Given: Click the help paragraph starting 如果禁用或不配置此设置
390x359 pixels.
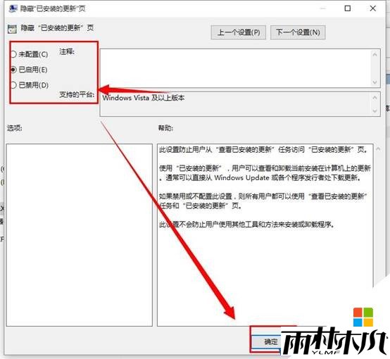Looking at the screenshot, I should 263,201.
